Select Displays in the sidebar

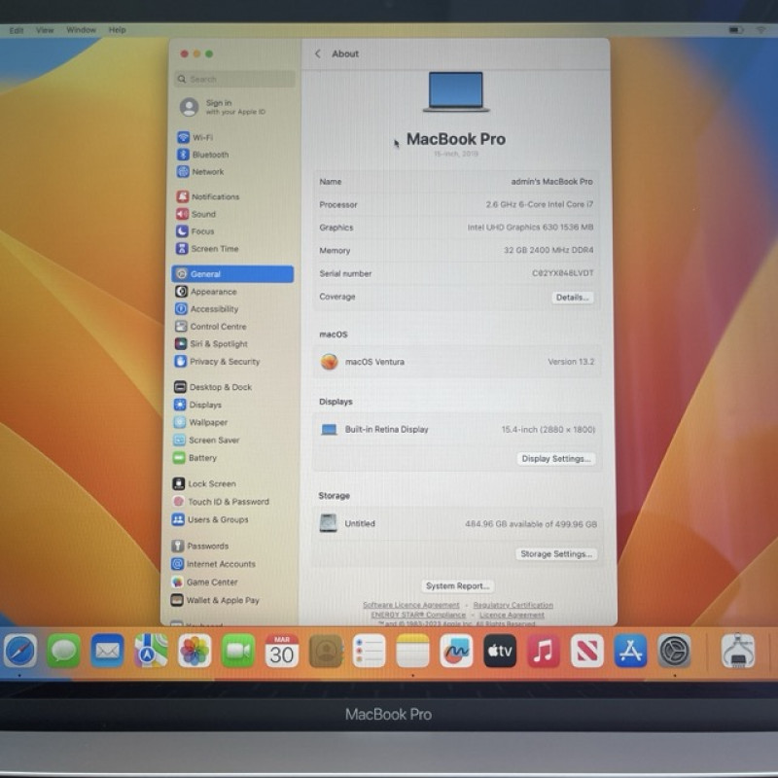(x=197, y=405)
